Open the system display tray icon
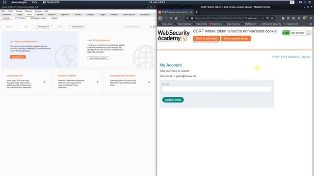 coord(300,2)
